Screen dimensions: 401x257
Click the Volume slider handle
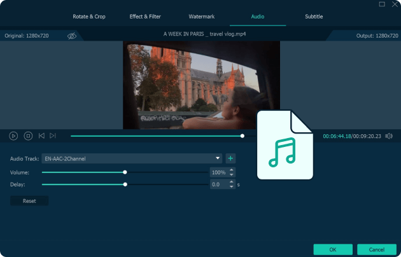(x=125, y=172)
